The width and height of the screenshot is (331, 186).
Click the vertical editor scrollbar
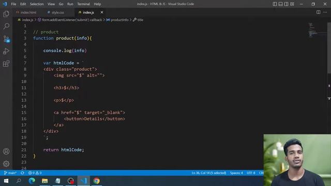(329, 48)
